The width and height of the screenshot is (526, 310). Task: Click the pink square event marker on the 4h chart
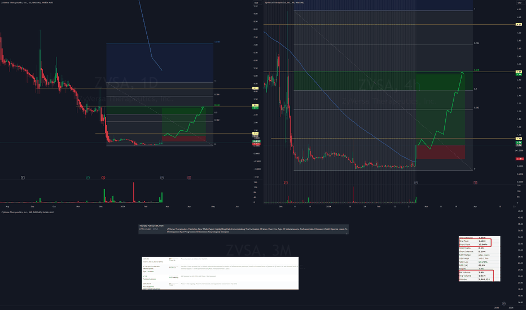[x=475, y=183]
